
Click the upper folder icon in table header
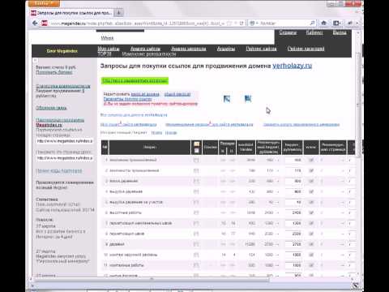(197, 144)
